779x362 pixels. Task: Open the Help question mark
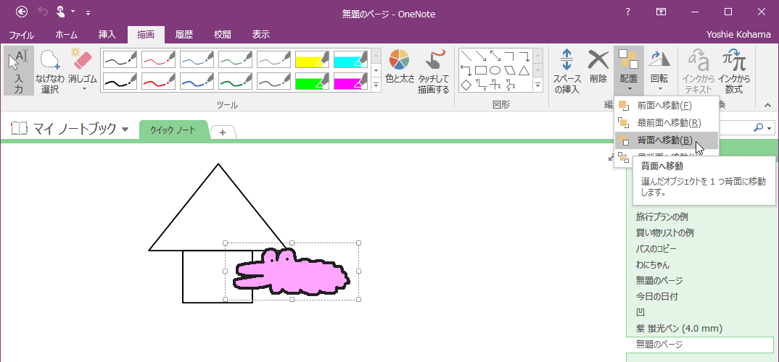tap(628, 12)
